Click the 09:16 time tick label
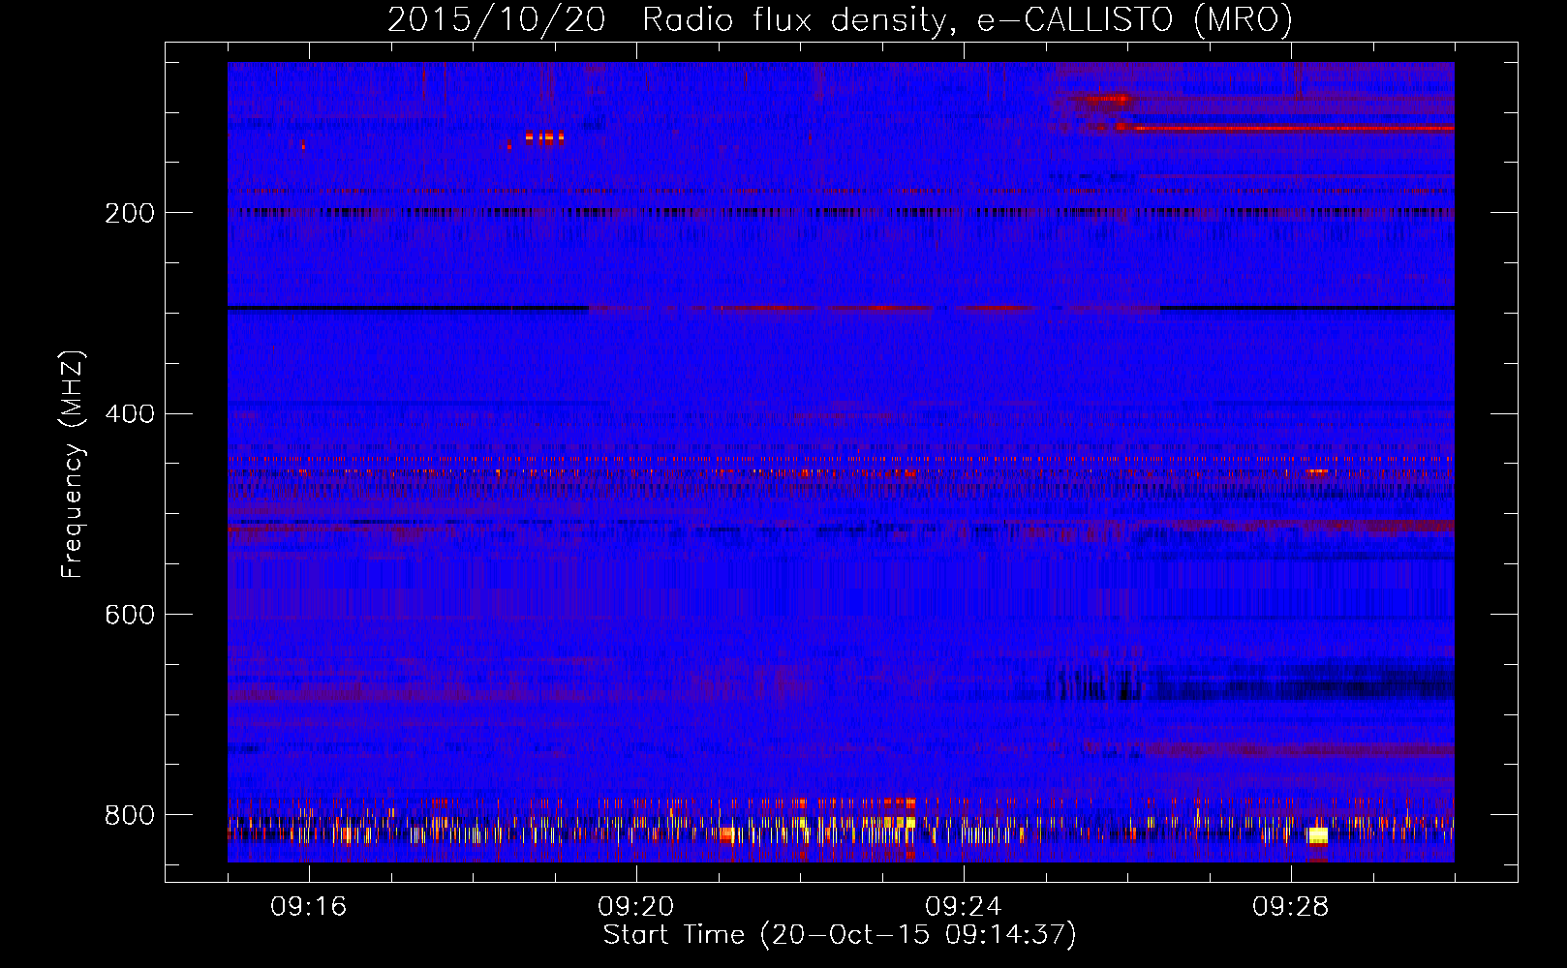 point(309,907)
